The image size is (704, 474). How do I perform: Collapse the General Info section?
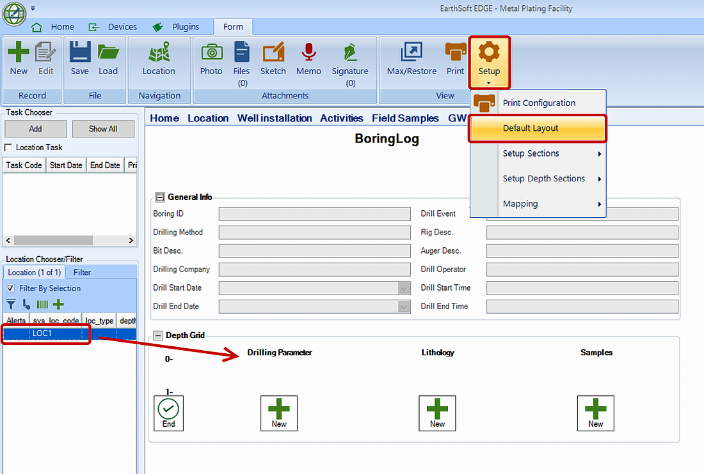click(x=160, y=197)
